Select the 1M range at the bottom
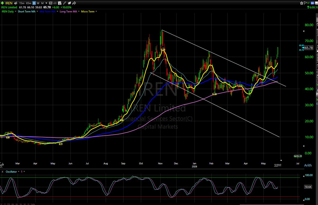Viewport: 318px width, 205px height. [21, 204]
